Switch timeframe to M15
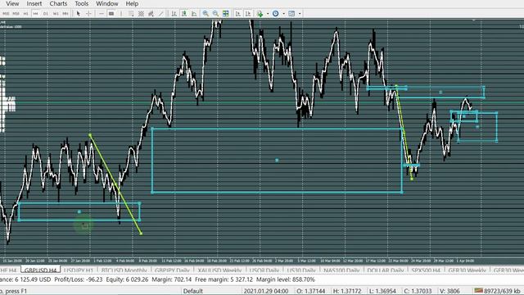The image size is (524, 295). 6,14
